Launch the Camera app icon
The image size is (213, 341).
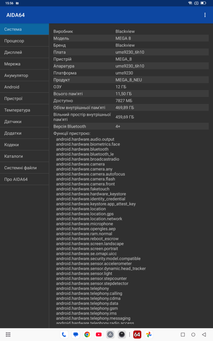pyautogui.click(x=122, y=334)
